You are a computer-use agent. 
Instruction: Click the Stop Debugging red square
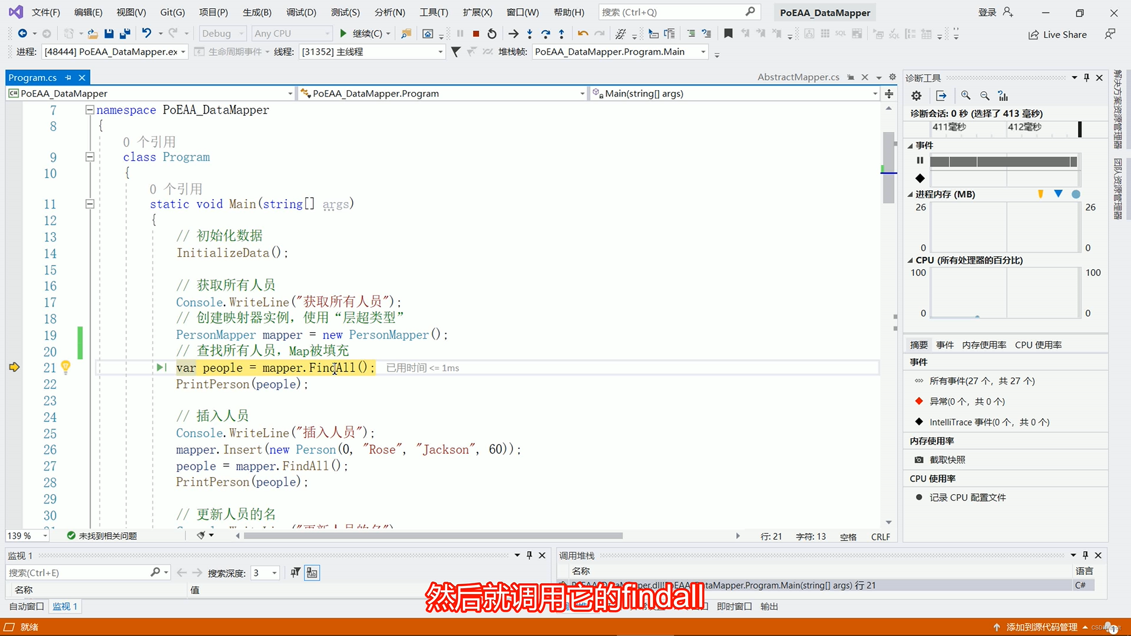pyautogui.click(x=476, y=34)
